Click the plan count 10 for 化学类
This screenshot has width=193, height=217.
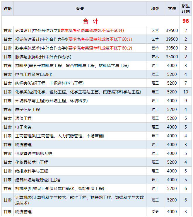click(x=185, y=92)
